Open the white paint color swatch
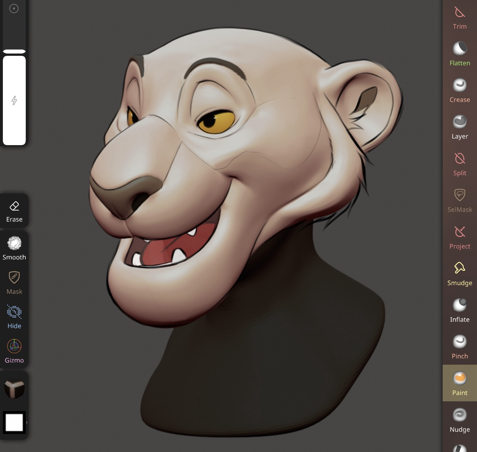 click(14, 423)
